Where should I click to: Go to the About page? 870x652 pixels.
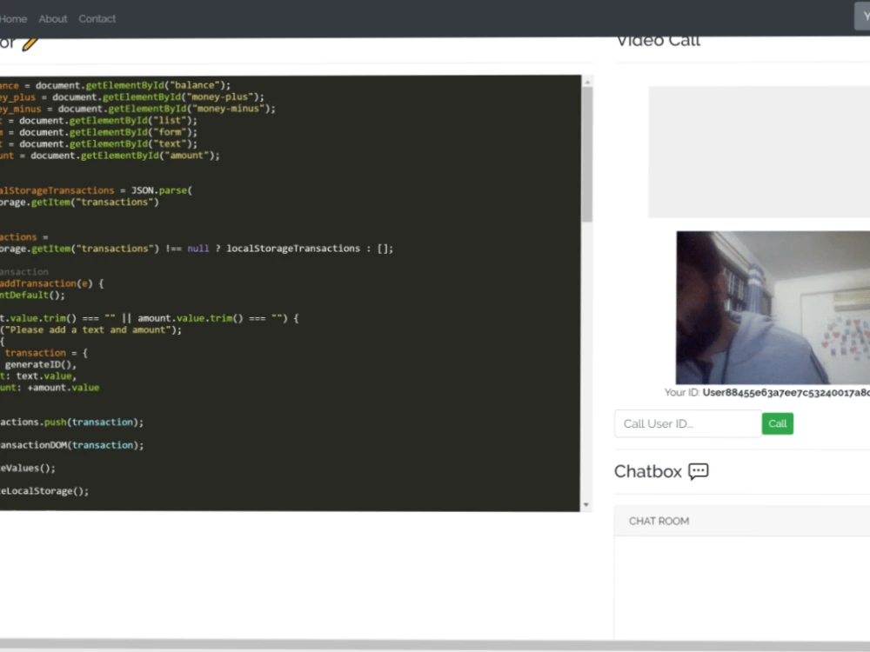(53, 19)
